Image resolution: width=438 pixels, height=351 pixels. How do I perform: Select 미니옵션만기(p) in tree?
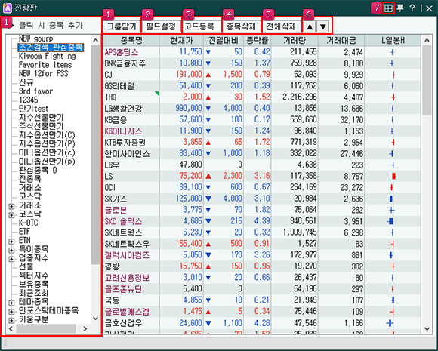coord(47,161)
